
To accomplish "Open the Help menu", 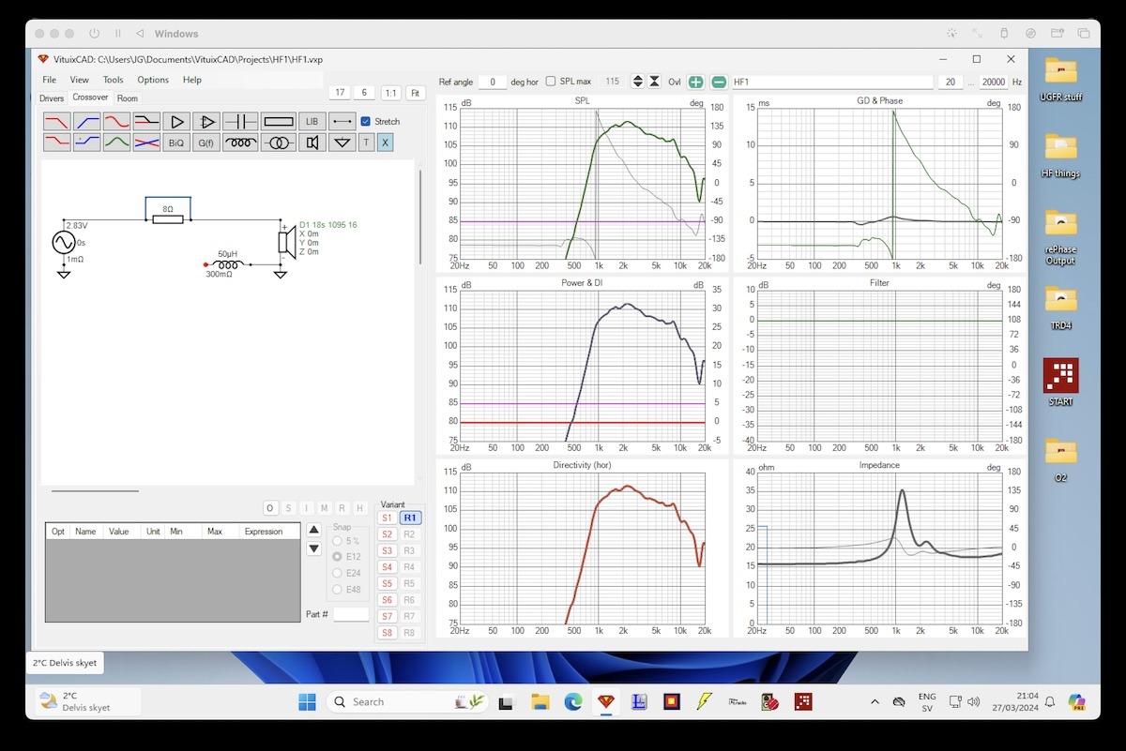I will [191, 80].
